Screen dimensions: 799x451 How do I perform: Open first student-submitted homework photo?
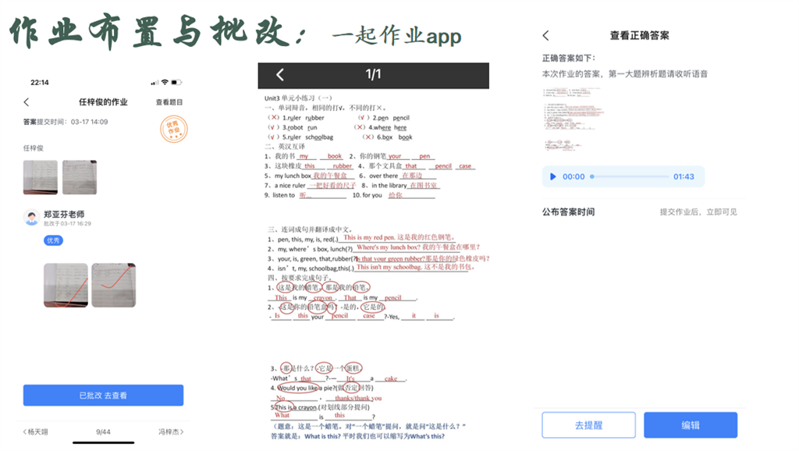click(x=41, y=177)
